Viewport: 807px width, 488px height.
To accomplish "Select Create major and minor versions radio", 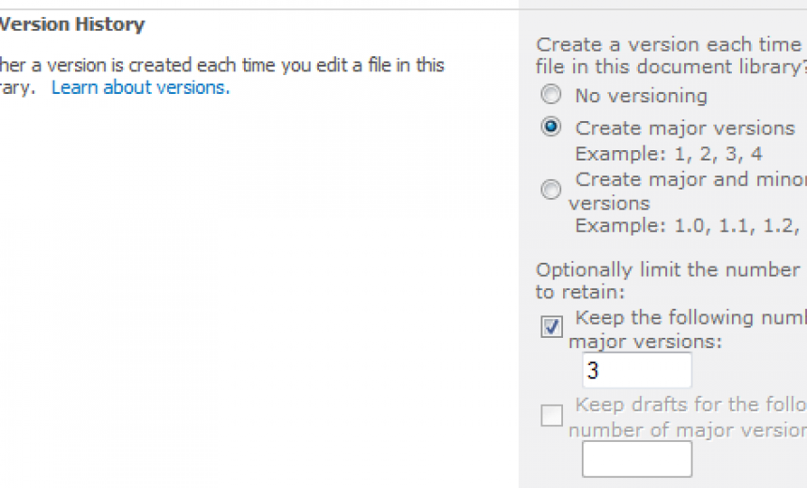I will [x=552, y=190].
